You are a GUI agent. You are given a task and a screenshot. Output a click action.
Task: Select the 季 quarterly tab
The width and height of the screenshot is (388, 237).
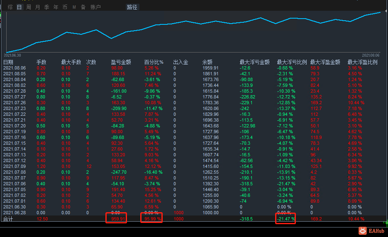click(x=47, y=7)
